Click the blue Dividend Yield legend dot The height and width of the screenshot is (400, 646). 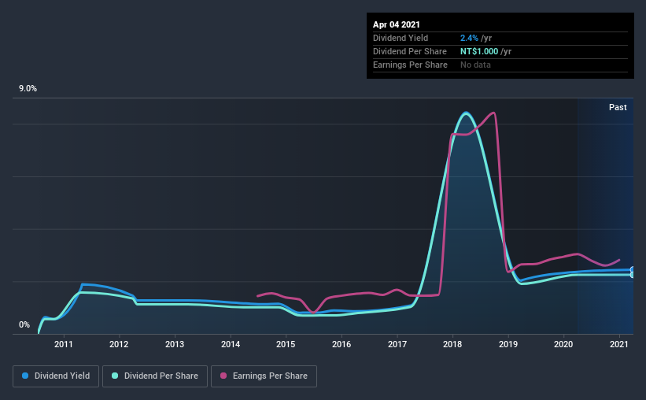coord(25,376)
